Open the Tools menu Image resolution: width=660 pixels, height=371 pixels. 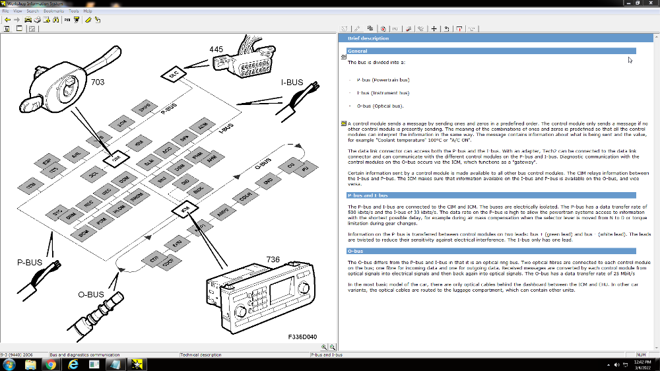pos(74,11)
